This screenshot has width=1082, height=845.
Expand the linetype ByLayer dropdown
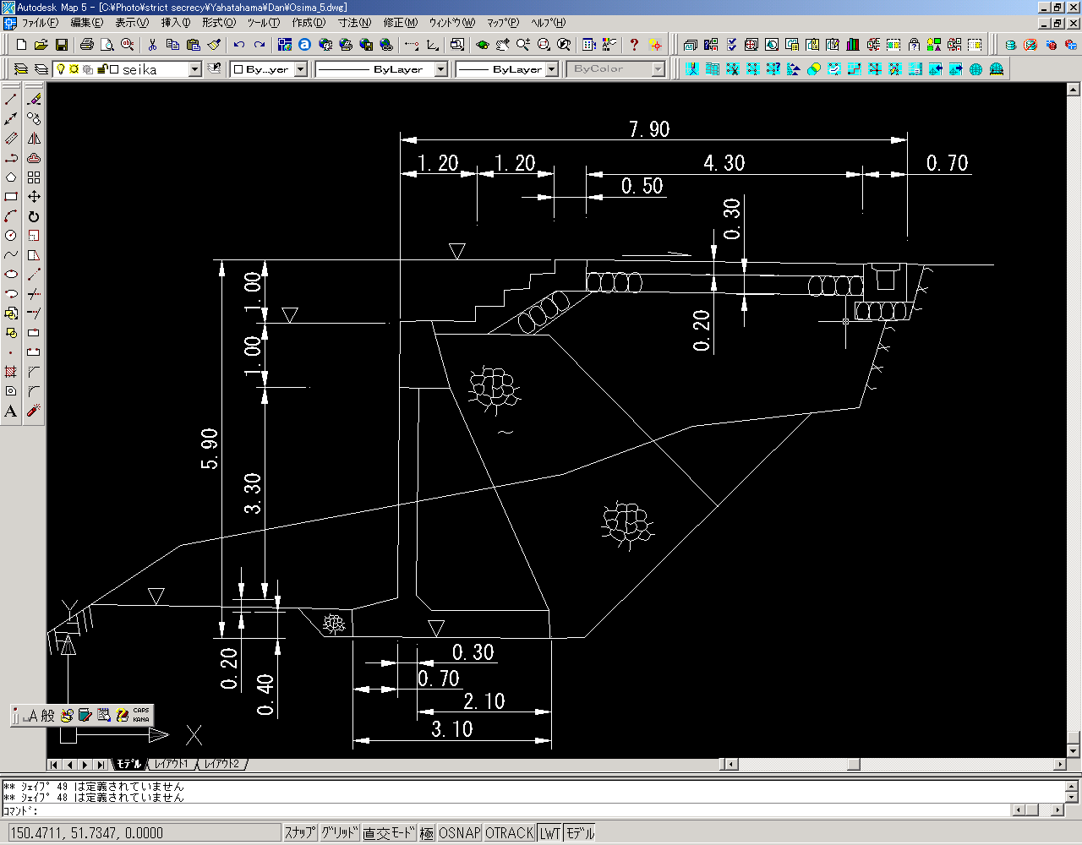click(x=440, y=69)
